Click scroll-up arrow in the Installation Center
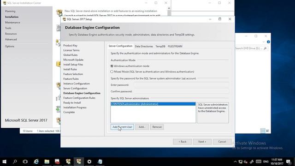 [169, 8]
